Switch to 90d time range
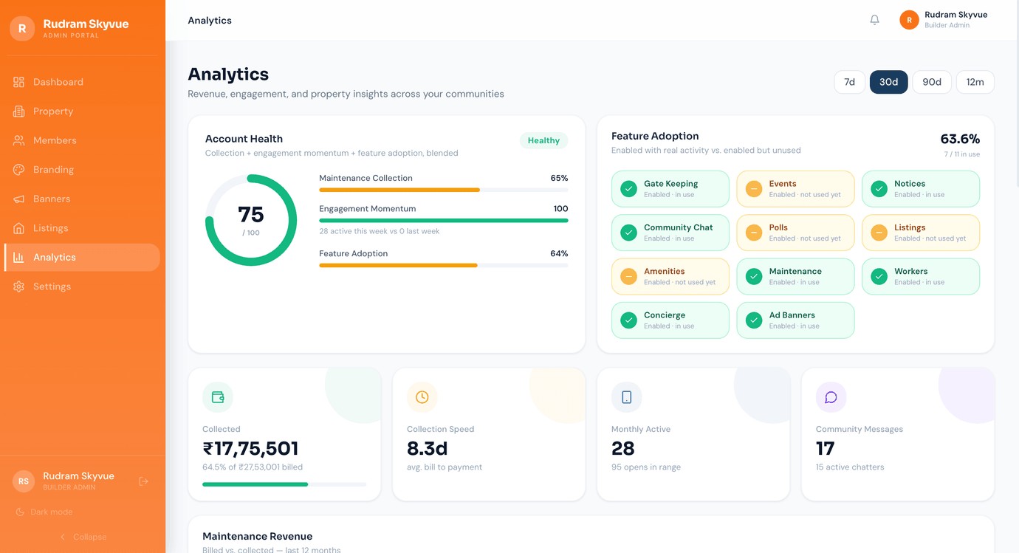1019x553 pixels. click(932, 82)
